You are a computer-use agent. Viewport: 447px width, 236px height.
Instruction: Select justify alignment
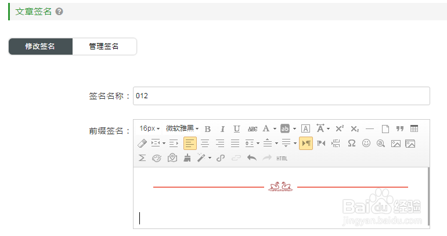(x=235, y=143)
